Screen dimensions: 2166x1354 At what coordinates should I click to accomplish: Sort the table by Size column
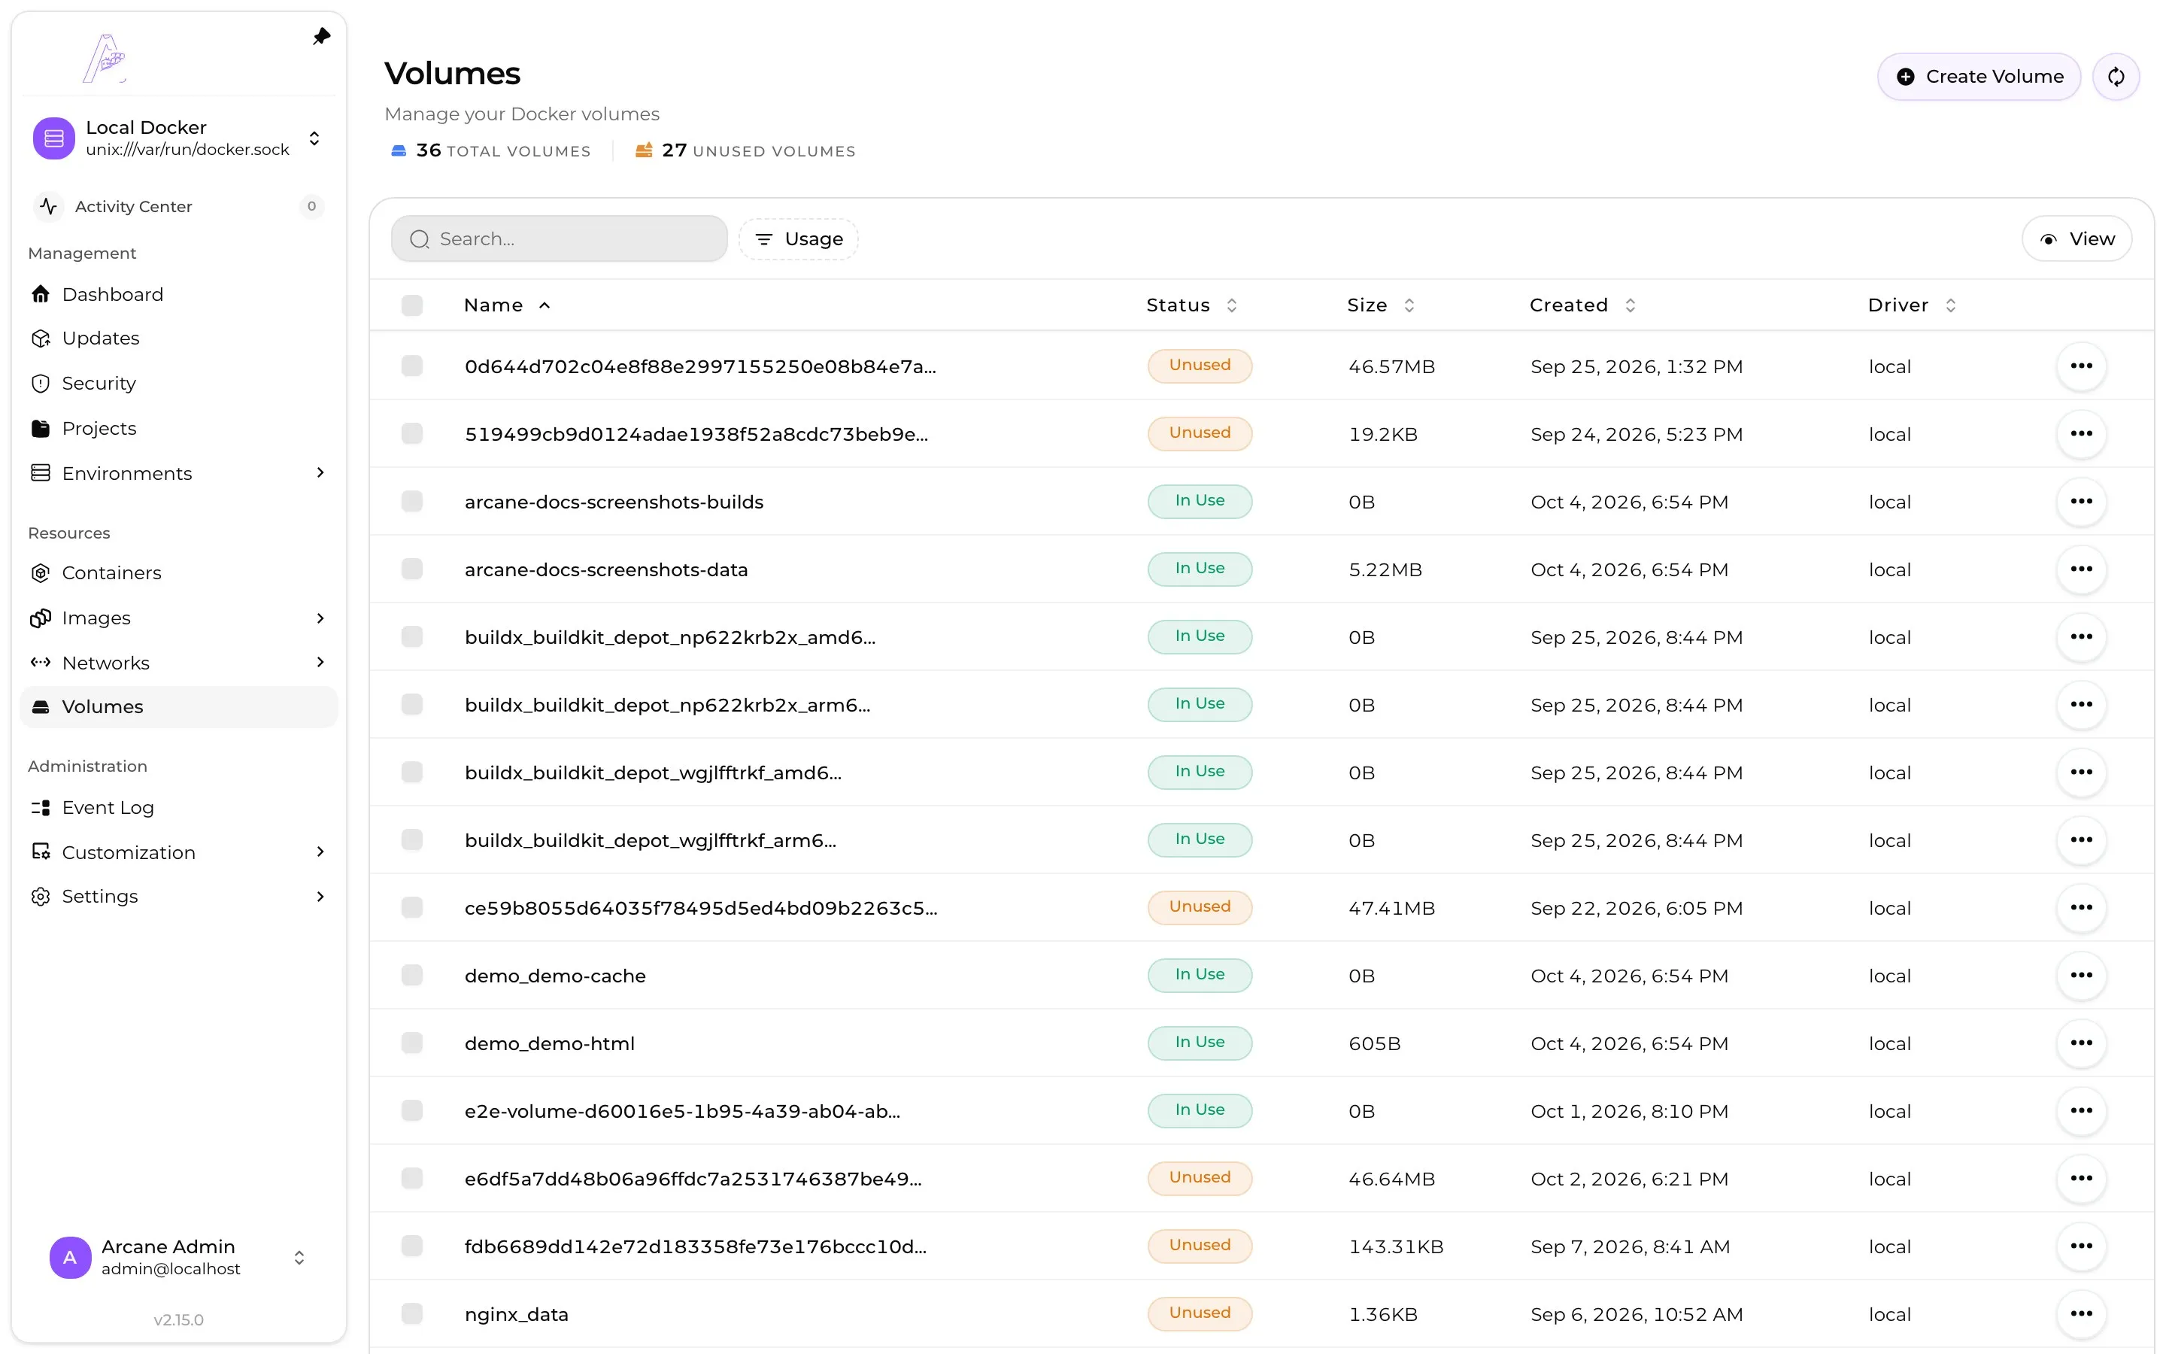1381,305
